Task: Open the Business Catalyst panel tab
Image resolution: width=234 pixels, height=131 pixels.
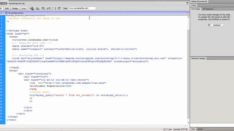Action: tap(198, 58)
